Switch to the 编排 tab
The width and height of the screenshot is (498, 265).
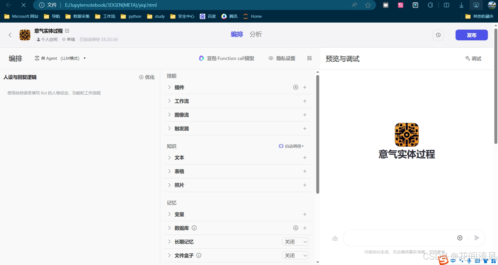(237, 34)
